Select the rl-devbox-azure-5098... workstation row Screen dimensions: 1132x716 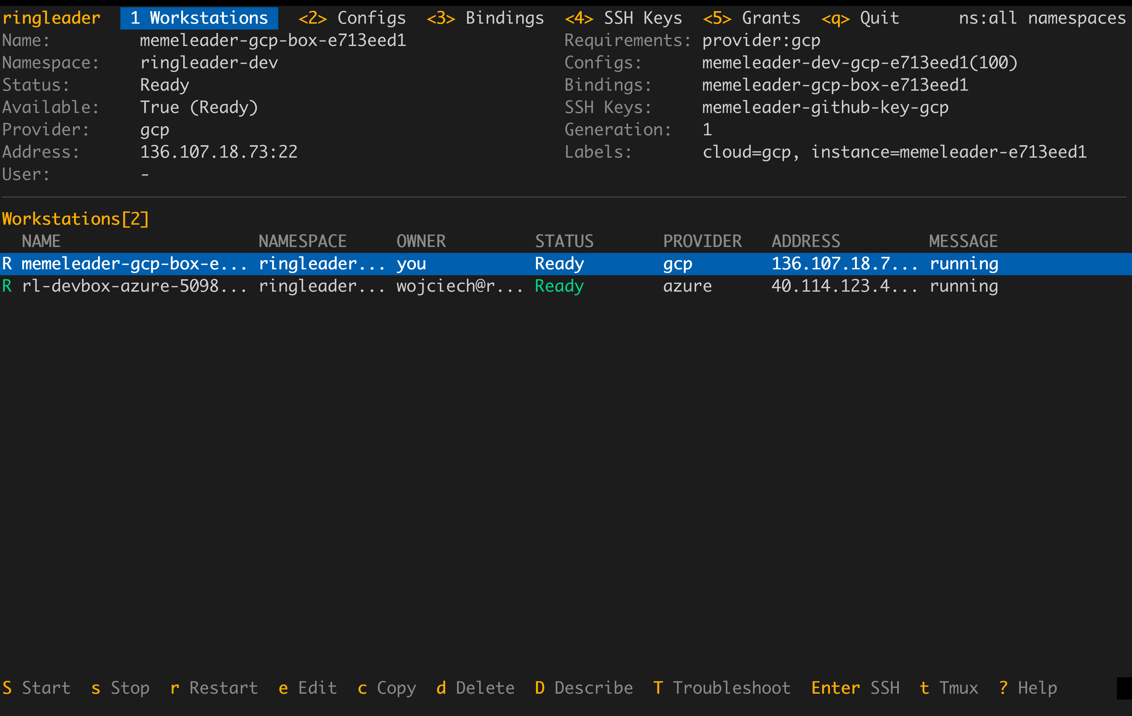566,286
